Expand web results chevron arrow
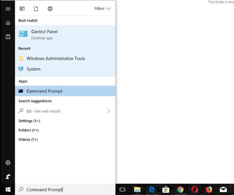Image resolution: width=234 pixels, height=195 pixels. (x=109, y=111)
